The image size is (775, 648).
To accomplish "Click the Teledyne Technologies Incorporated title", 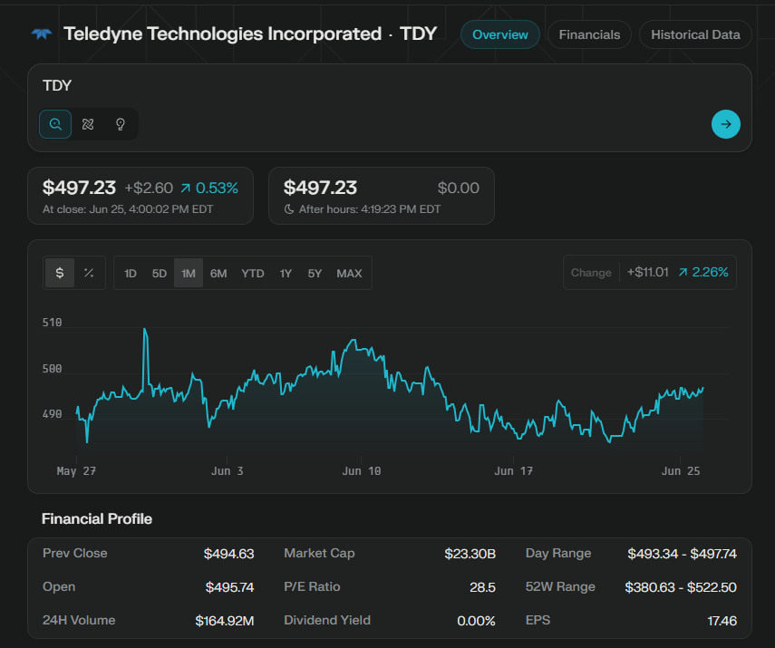I will 222,34.
